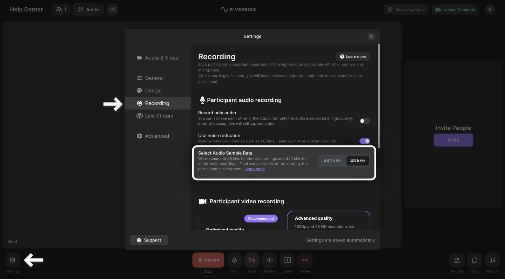Disable Use noise reduction toggle
Screen dimensions: 505x279
365,141
